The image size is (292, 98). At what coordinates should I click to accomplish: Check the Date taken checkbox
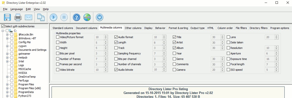pyautogui.click(x=228, y=42)
